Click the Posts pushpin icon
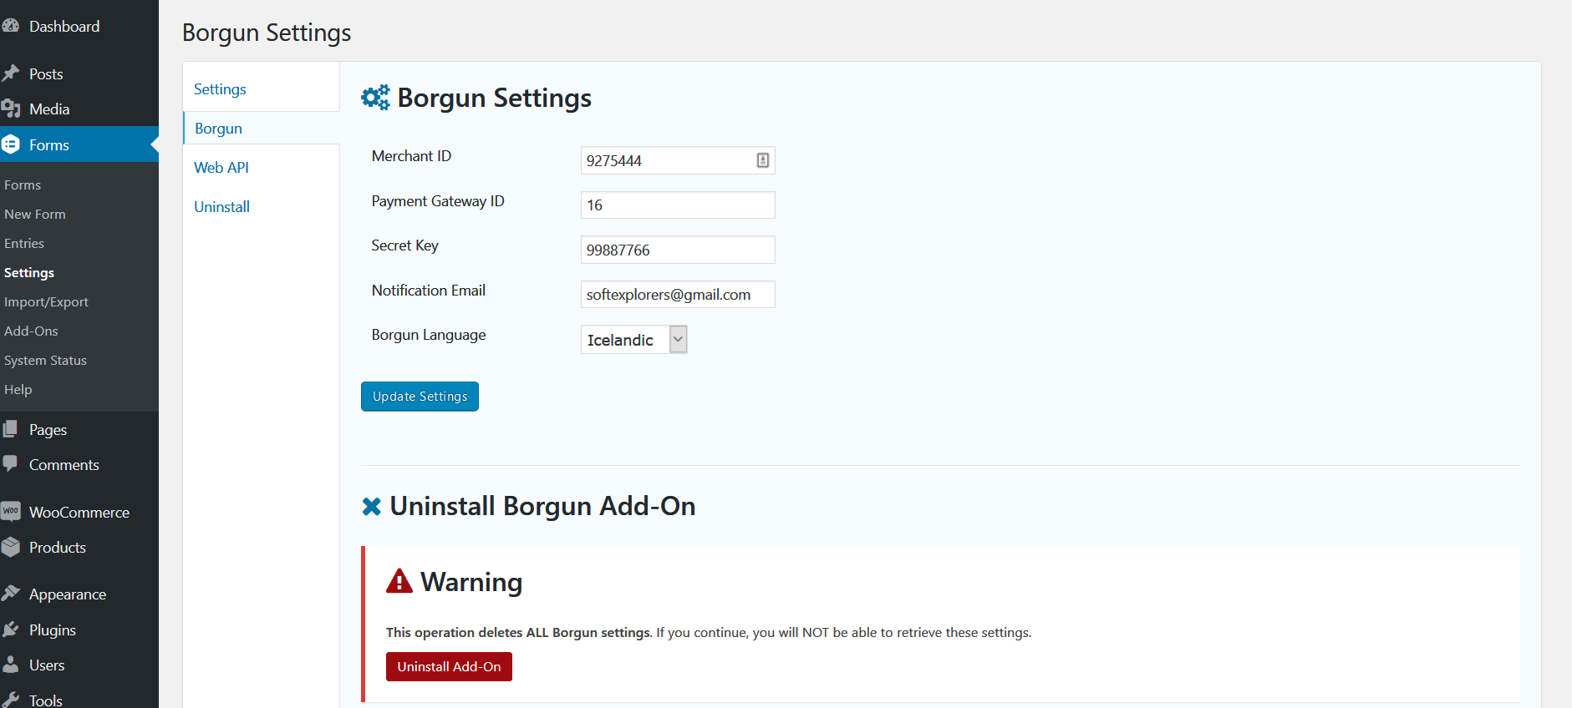The width and height of the screenshot is (1572, 708). [11, 73]
